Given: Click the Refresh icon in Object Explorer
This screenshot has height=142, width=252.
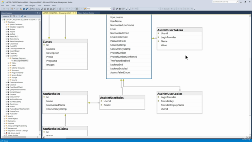Looking at the screenshot, I should coord(22,17).
